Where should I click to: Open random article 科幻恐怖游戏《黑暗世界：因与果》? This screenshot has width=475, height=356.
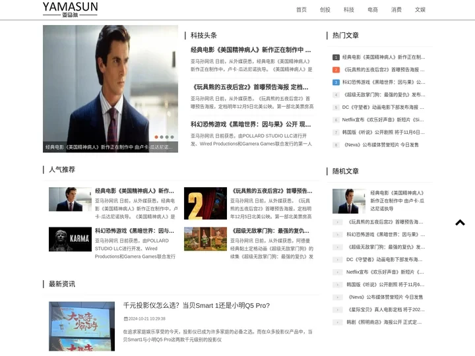click(x=386, y=235)
